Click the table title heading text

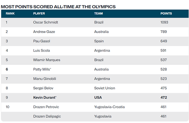[x=58, y=7]
